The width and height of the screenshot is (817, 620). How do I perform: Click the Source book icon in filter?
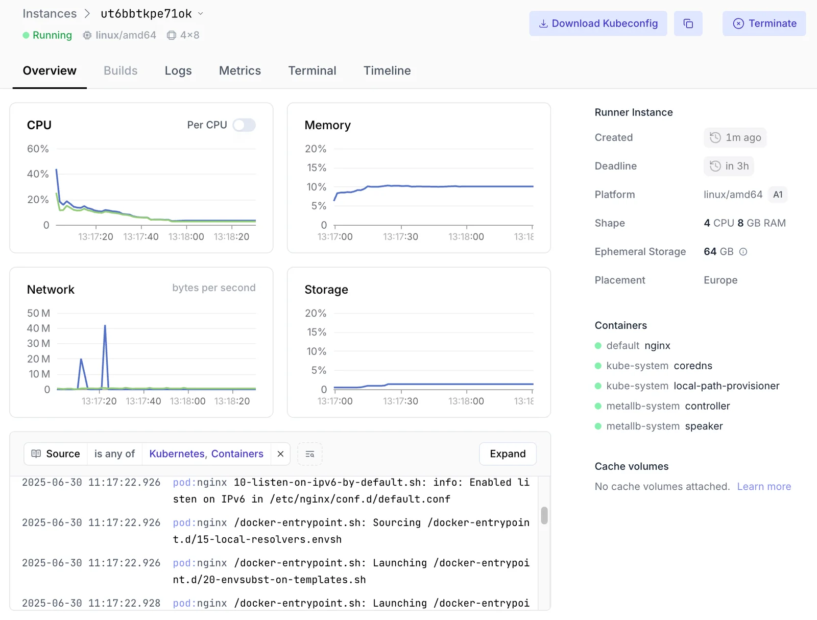[36, 454]
